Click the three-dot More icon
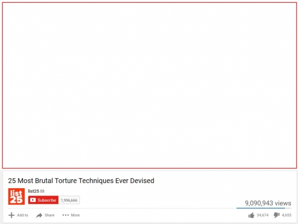Viewport: 298px width, 224px height. click(x=66, y=215)
